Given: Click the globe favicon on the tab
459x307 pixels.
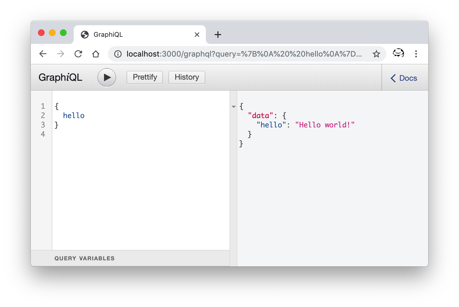Looking at the screenshot, I should [85, 35].
